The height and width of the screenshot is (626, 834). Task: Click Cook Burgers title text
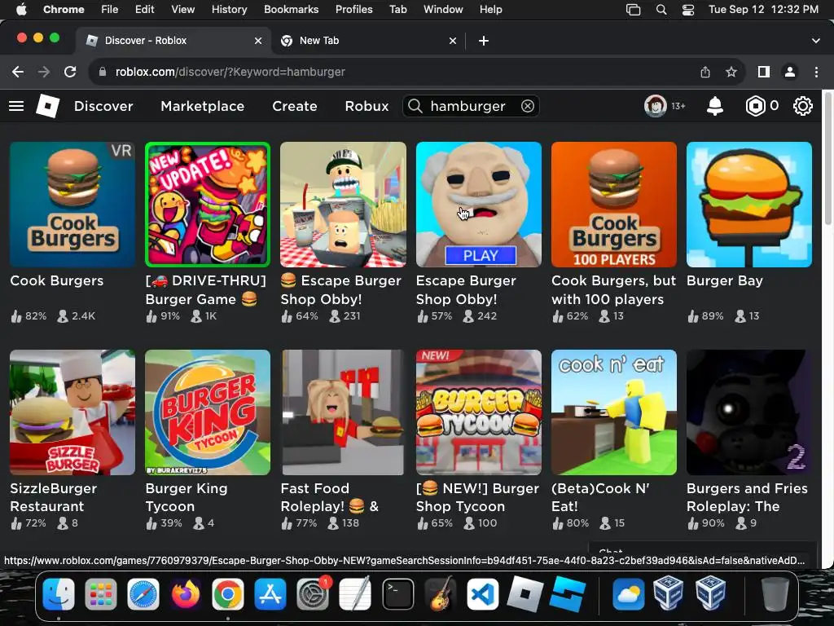coord(57,280)
